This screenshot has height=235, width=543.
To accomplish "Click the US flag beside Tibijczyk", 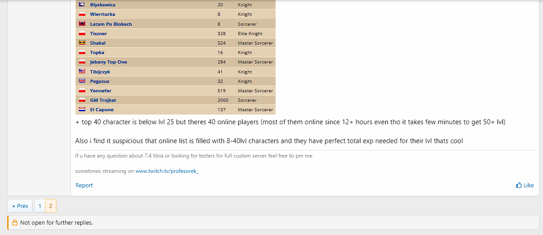I will coord(82,72).
